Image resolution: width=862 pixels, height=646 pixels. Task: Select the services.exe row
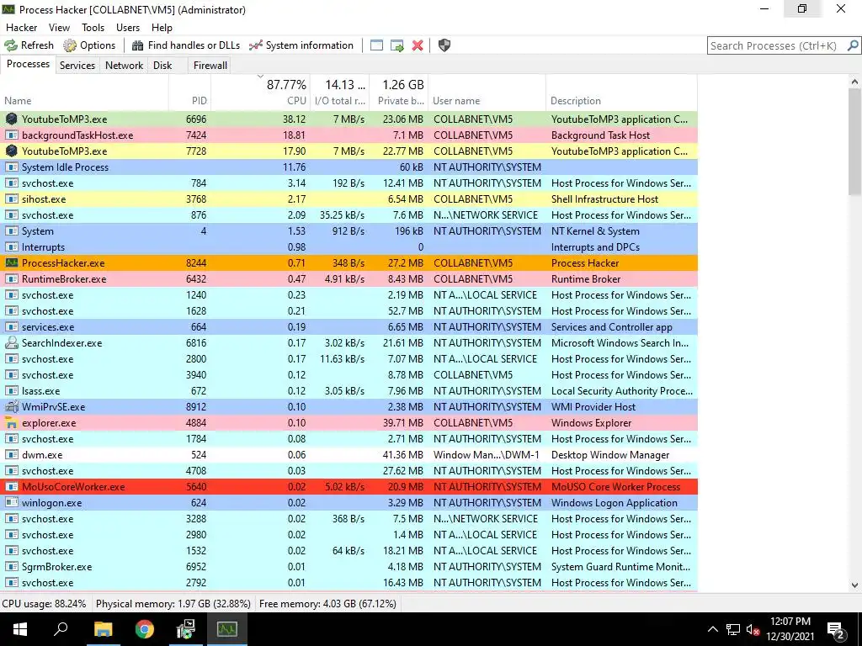coord(349,327)
